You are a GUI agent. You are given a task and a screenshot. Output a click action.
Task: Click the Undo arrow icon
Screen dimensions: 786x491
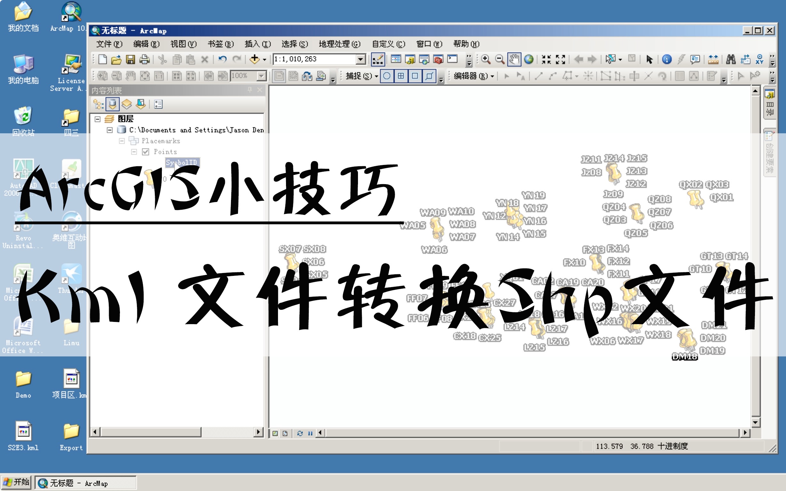coord(223,59)
